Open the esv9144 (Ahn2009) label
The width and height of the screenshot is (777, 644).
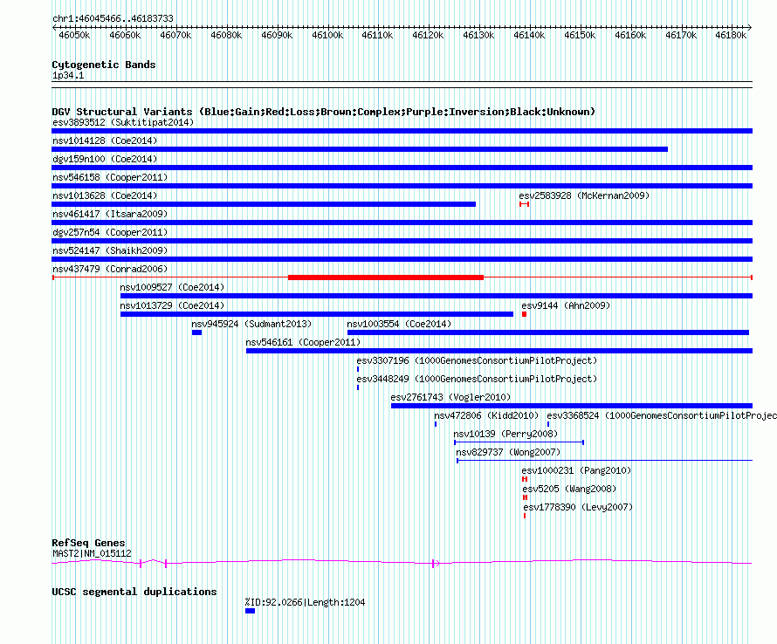tap(566, 305)
